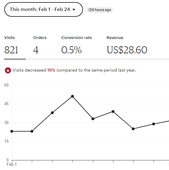Screen dimensions: 169x170
Task: Select the second day data point
Action: (x=32, y=131)
